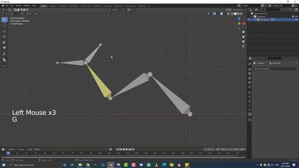Open the Render properties tab
Image resolution: width=299 pixels, height=168 pixels.
pos(249,70)
